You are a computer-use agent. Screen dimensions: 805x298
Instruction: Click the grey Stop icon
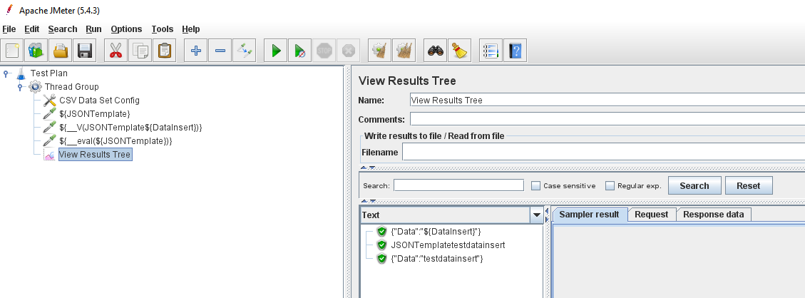point(324,51)
